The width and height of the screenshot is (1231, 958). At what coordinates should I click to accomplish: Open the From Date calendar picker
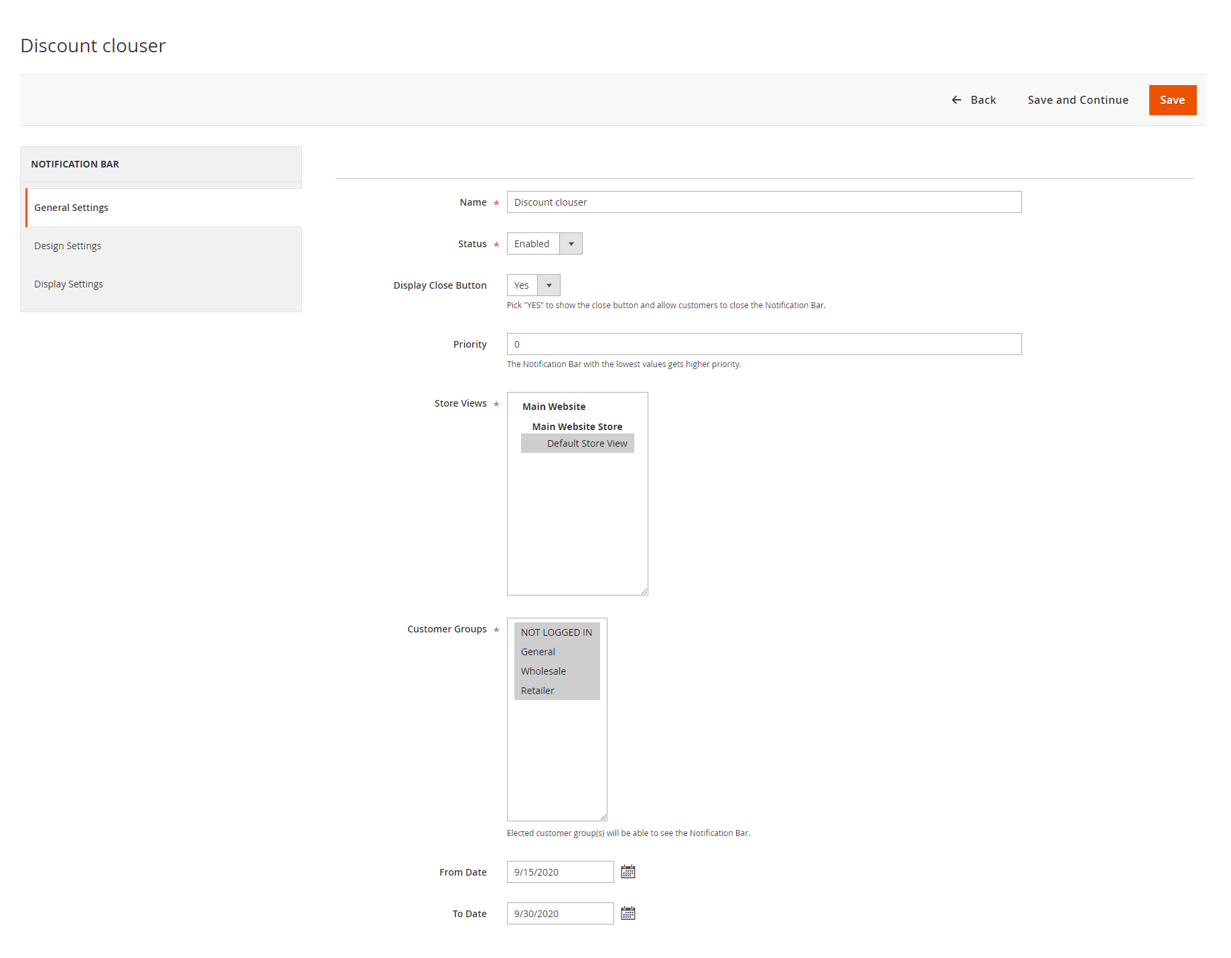tap(628, 872)
